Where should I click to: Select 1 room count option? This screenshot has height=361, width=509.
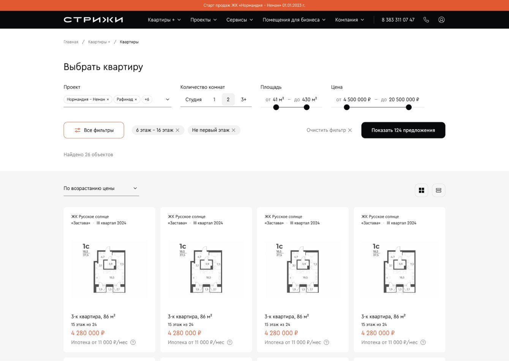(x=214, y=100)
